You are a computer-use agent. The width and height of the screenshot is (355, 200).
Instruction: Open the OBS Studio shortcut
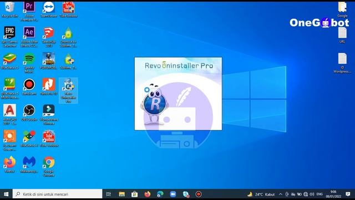point(29,112)
